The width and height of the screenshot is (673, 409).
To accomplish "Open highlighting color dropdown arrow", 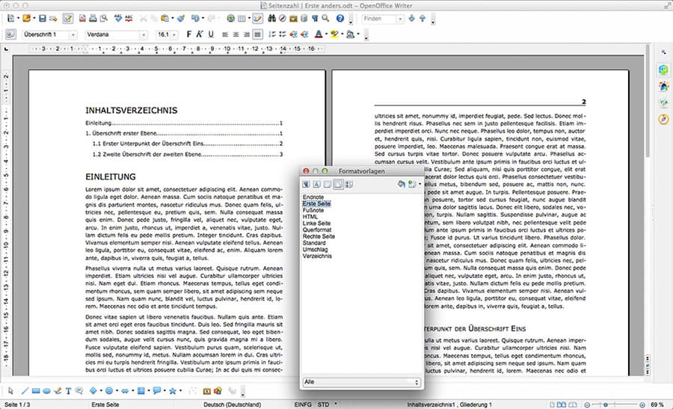I will pos(342,34).
